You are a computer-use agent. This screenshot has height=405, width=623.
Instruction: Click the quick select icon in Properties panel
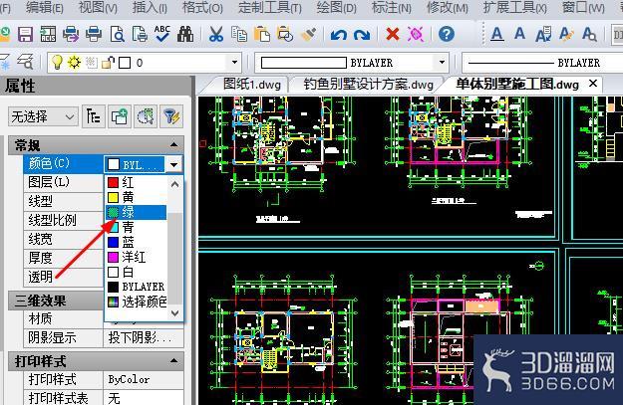pos(94,116)
